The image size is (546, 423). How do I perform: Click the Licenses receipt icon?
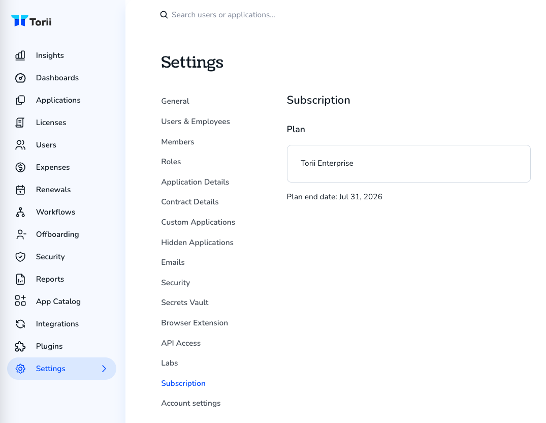click(20, 123)
